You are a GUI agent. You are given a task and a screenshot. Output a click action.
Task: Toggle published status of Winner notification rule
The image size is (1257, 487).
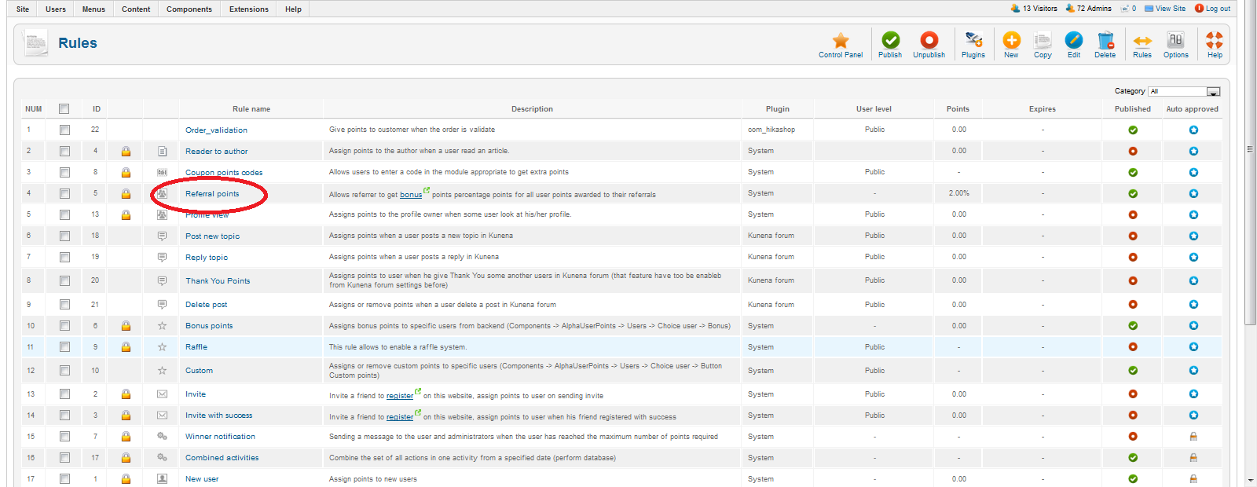point(1133,436)
